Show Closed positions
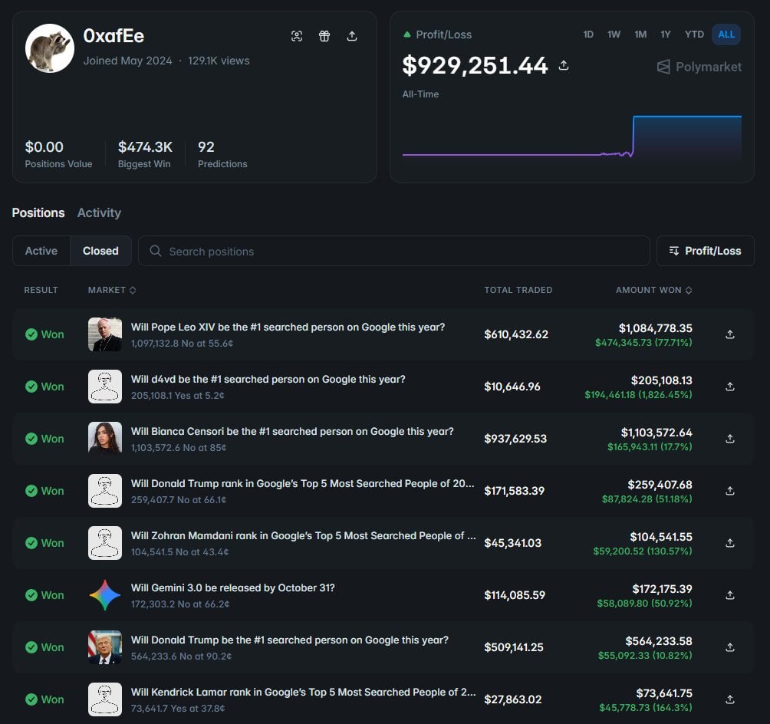 click(100, 251)
